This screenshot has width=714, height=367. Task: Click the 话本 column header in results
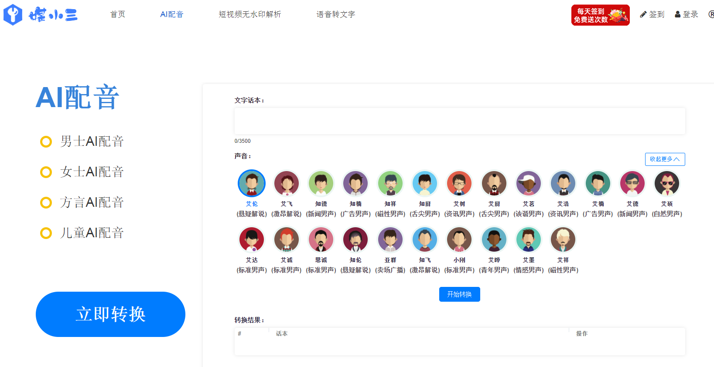coord(282,333)
